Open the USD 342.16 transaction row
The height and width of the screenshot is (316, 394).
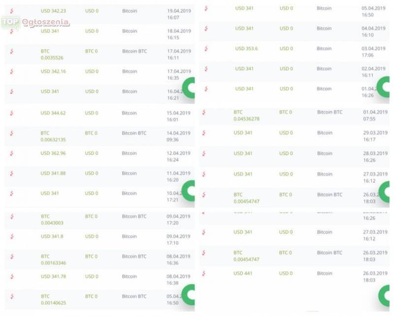tap(99, 74)
